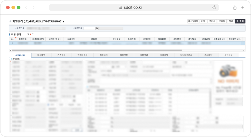Click the Safari share icon
The image size is (251, 137).
point(235,7)
